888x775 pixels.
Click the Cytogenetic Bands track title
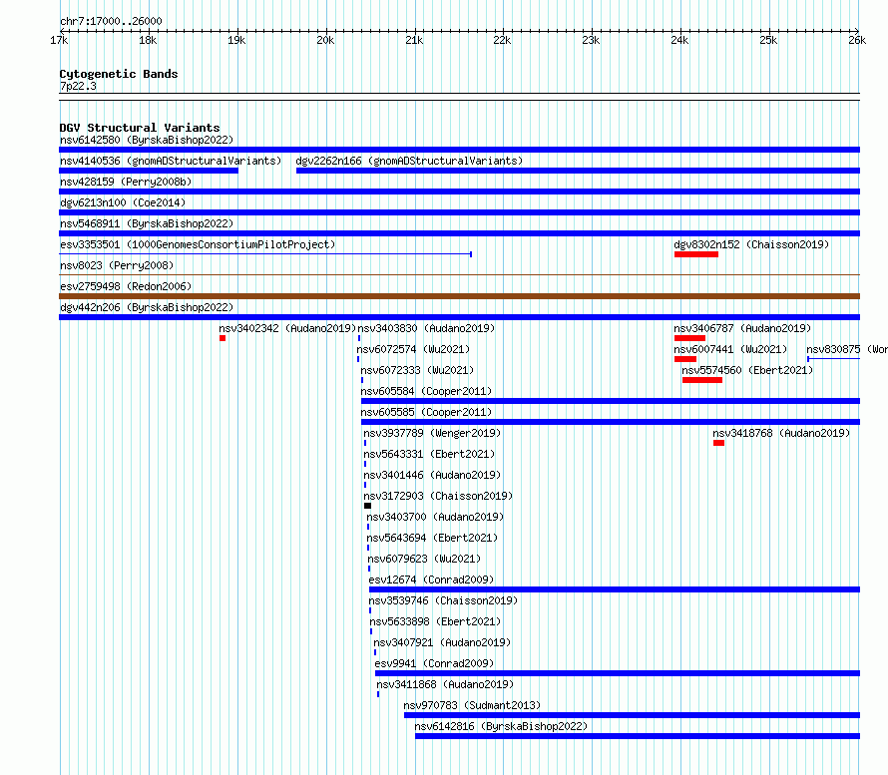pos(119,74)
